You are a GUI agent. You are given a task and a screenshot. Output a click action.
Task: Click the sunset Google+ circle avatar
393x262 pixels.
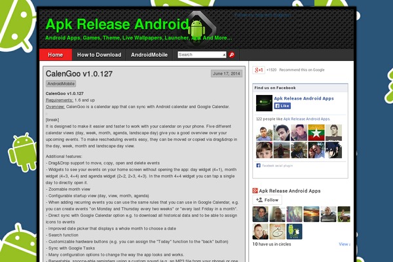click(x=311, y=214)
